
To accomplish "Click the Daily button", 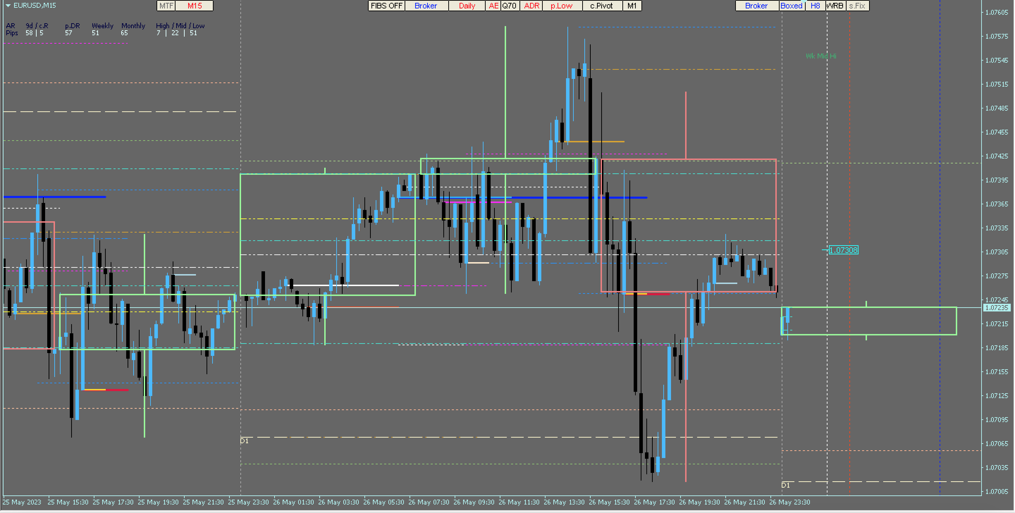I will [467, 6].
